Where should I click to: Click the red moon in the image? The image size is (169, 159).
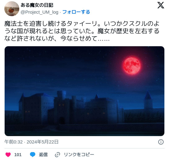(132, 66)
